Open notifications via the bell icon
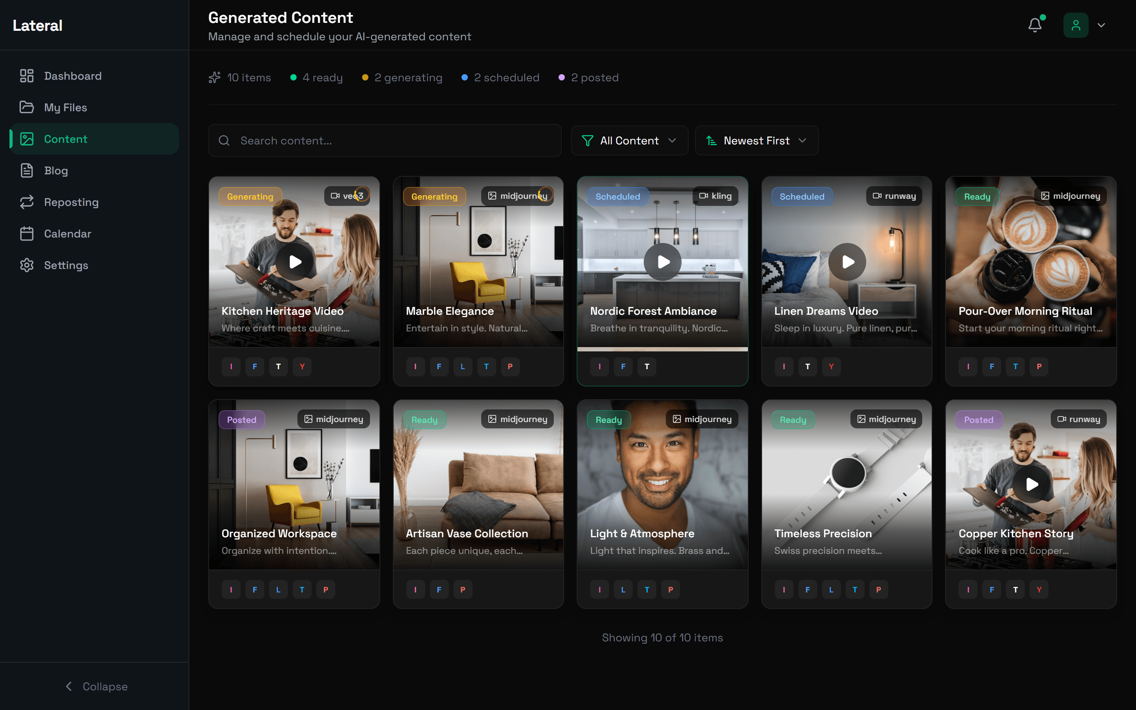Image resolution: width=1136 pixels, height=710 pixels. [1035, 25]
